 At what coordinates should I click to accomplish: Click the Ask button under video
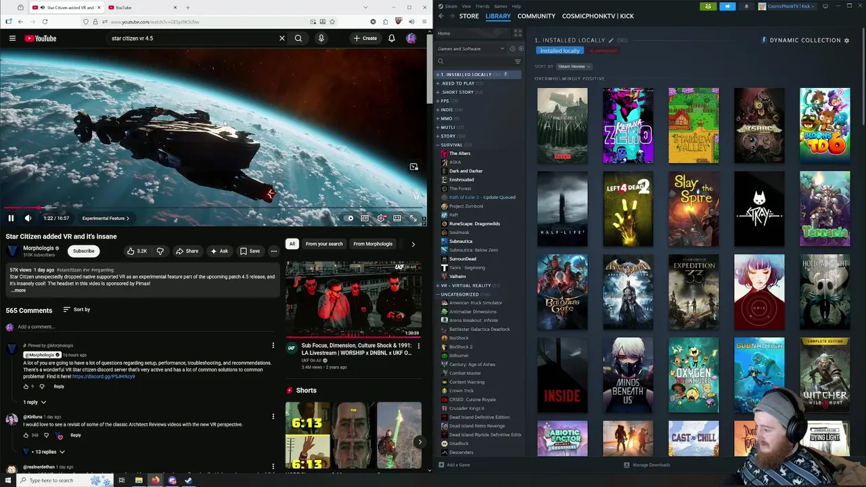pos(219,251)
